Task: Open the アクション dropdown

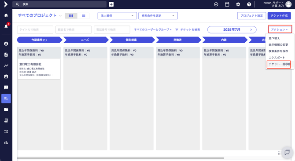Action: tap(280, 29)
